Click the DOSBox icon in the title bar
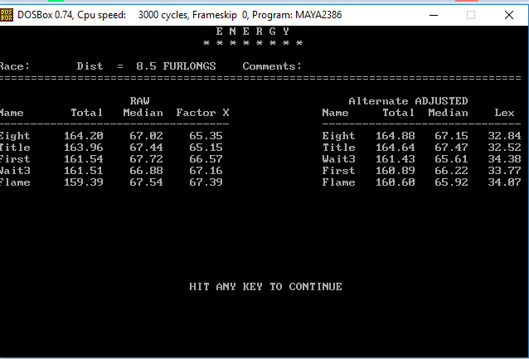 [7, 15]
